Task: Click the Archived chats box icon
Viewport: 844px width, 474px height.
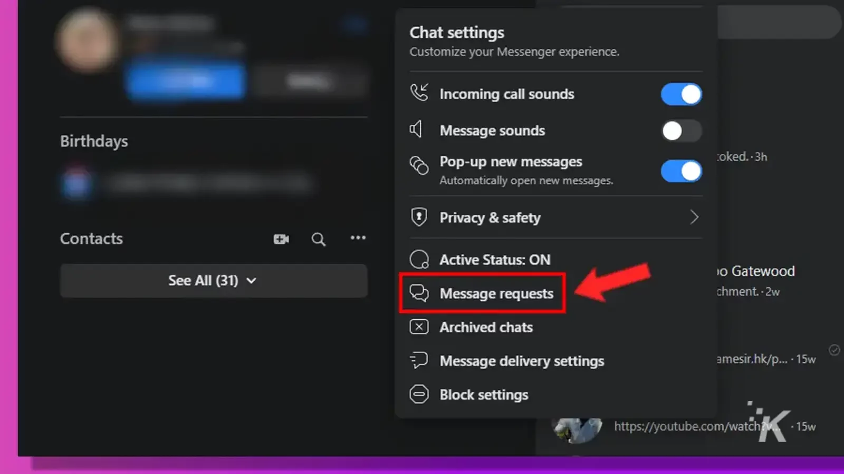Action: click(x=419, y=327)
